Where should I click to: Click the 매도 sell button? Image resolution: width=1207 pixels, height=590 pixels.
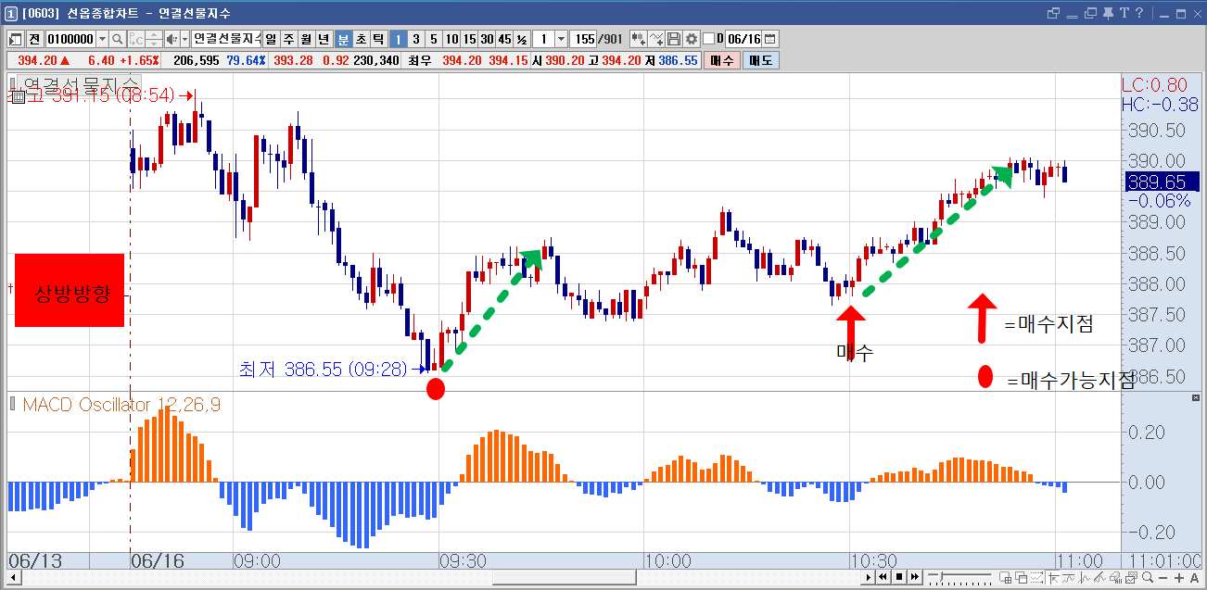coord(761,60)
